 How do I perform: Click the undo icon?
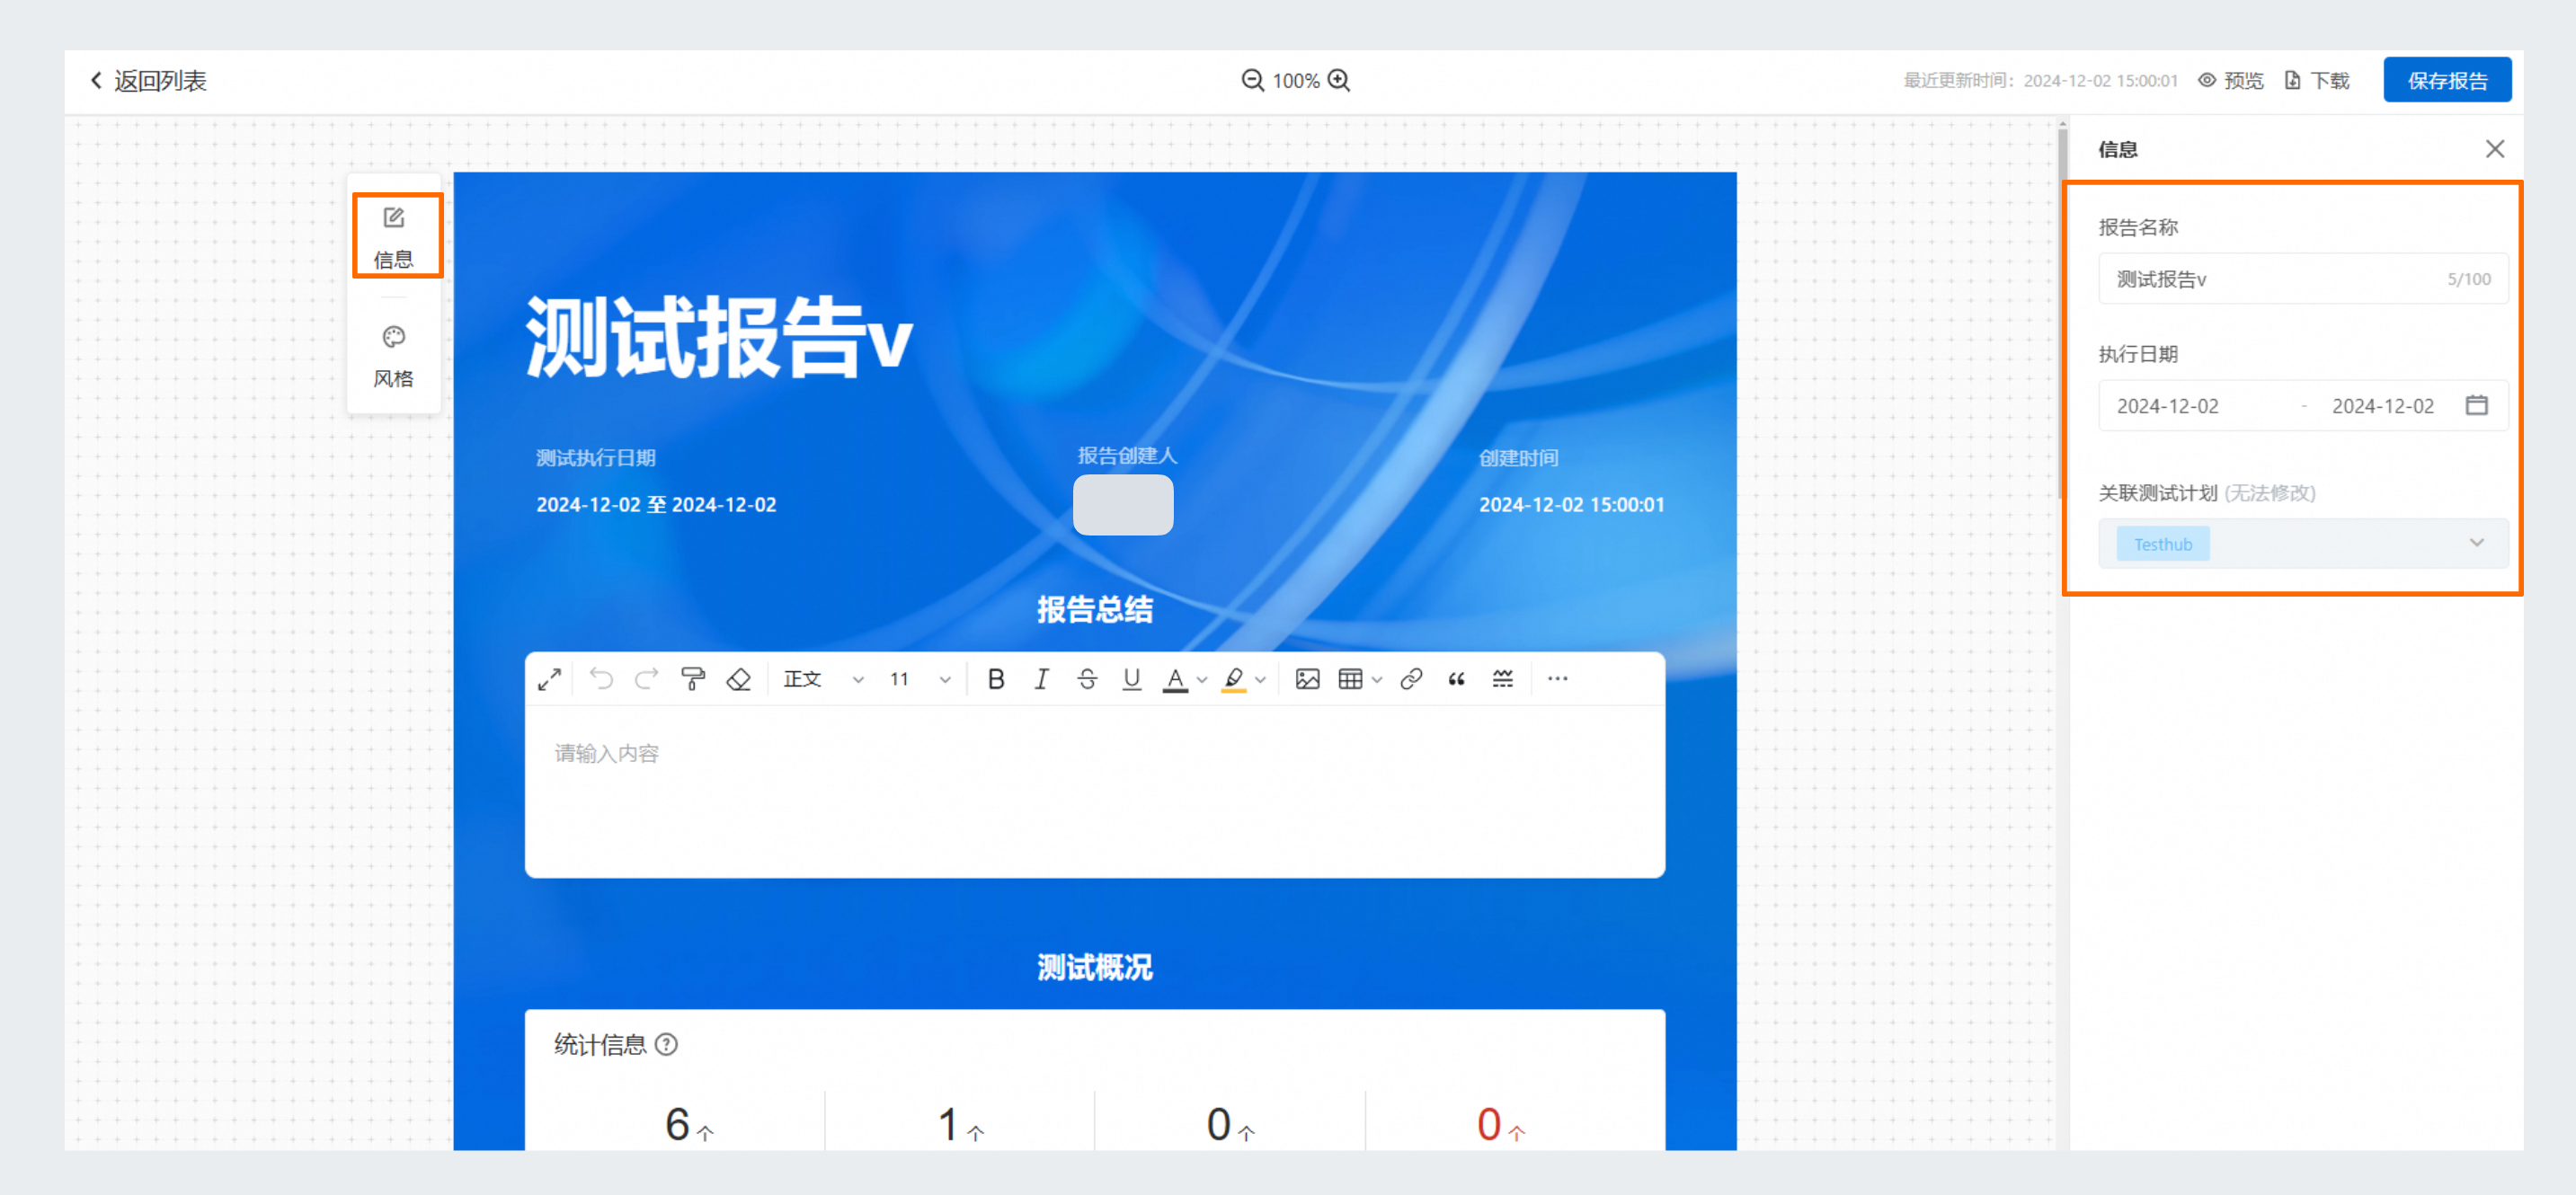point(601,679)
